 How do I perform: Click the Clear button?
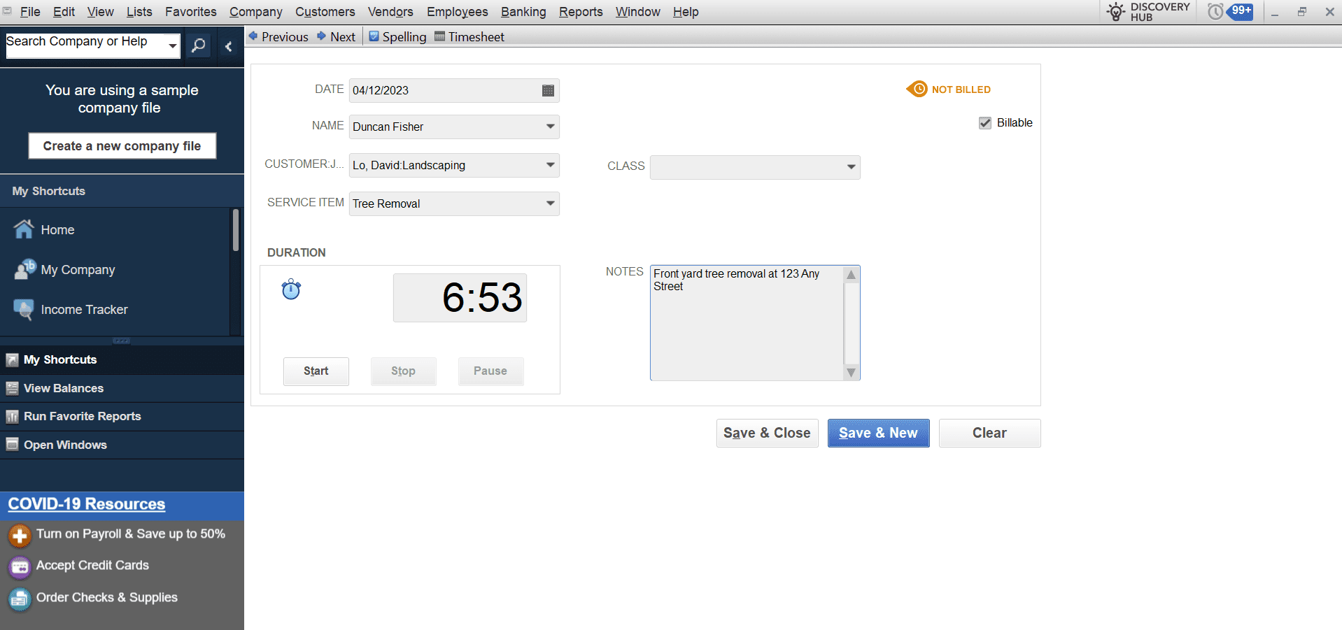989,433
